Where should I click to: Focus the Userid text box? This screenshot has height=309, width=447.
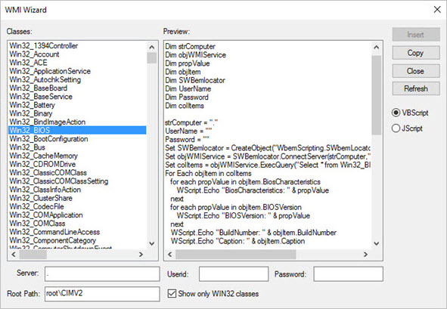click(234, 274)
